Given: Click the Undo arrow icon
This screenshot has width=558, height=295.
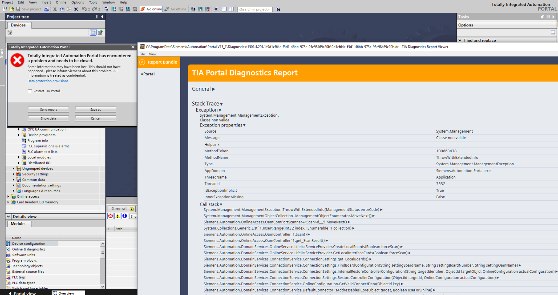Looking at the screenshot, I should pyautogui.click(x=84, y=9).
